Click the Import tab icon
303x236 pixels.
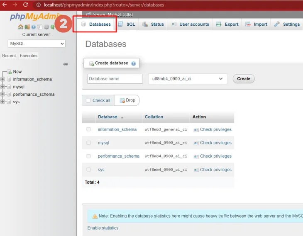[x=248, y=24]
